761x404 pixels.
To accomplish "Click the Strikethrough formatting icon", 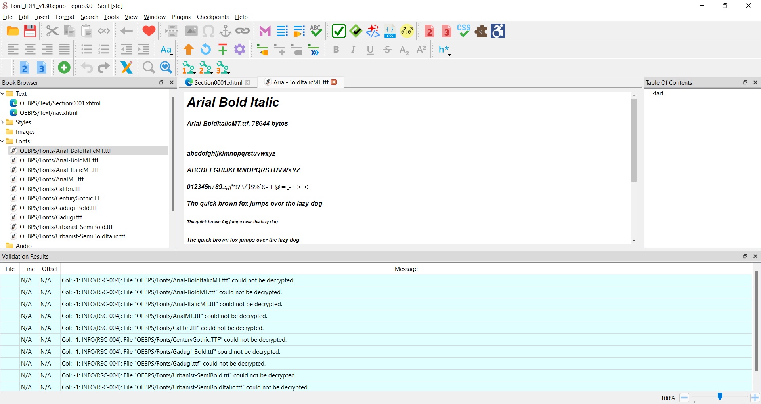I will (x=387, y=50).
